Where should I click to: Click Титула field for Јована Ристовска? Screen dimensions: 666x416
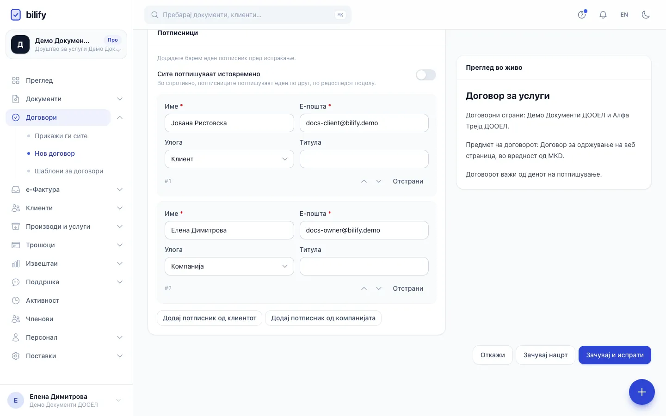(364, 159)
